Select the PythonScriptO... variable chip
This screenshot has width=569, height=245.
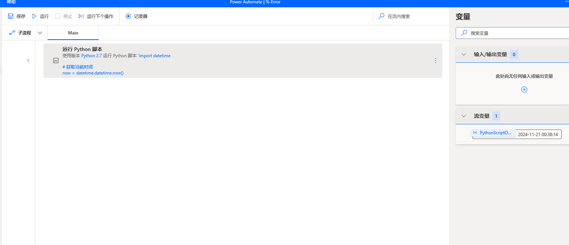pos(493,133)
